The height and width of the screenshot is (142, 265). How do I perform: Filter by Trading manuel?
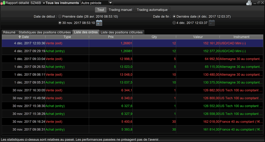coord(120,10)
